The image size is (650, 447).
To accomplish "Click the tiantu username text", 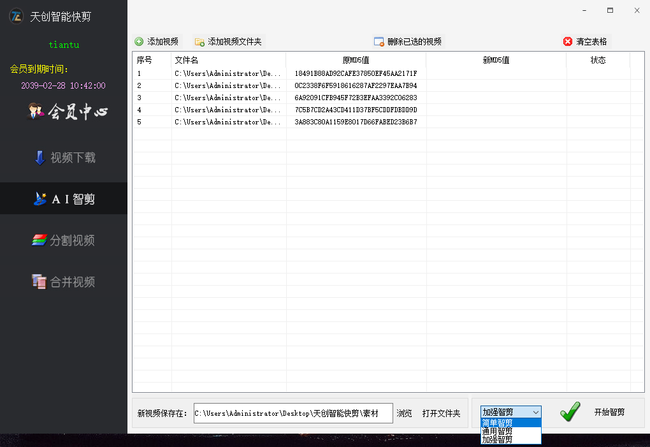I will (64, 45).
